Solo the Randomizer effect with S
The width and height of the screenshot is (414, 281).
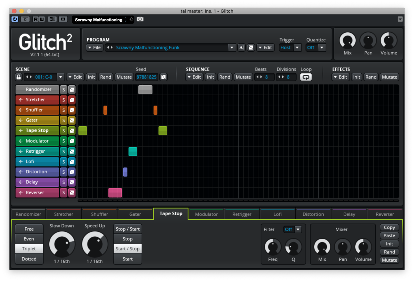point(63,89)
